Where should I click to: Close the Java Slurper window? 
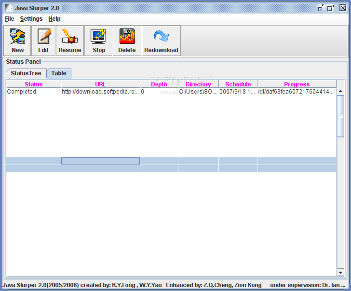point(343,8)
